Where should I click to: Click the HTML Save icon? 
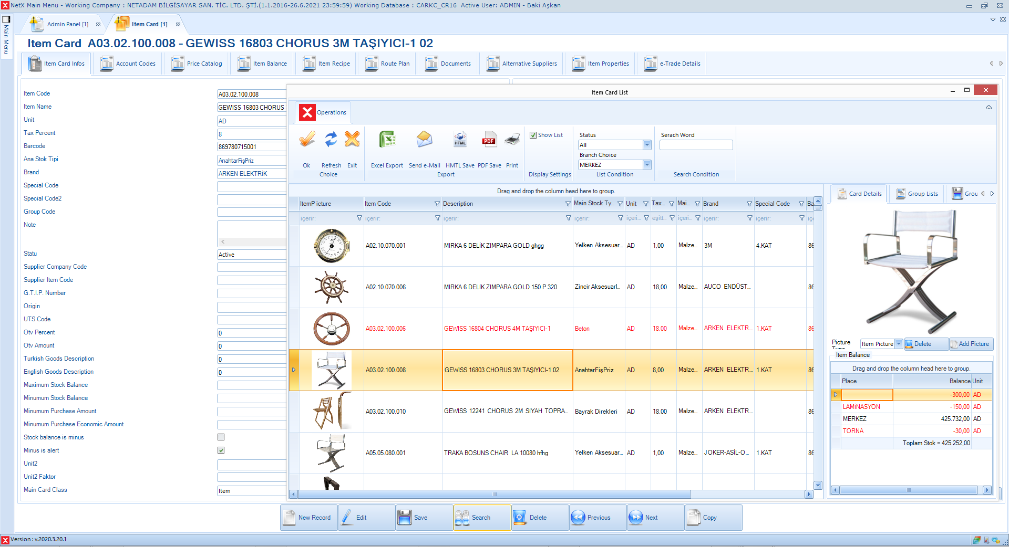point(460,140)
